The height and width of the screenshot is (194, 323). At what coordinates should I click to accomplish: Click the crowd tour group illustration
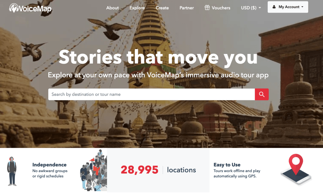94,170
